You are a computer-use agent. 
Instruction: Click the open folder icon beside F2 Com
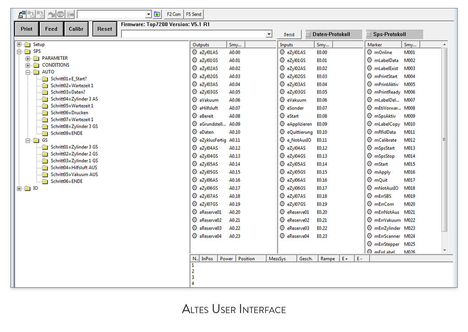coord(157,14)
